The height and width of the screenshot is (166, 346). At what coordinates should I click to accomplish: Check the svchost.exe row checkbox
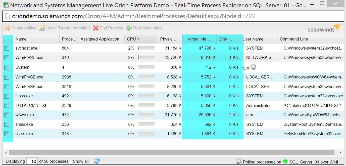pyautogui.click(x=7, y=48)
